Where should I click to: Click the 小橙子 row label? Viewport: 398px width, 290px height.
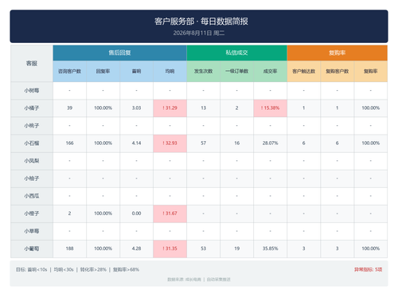(x=32, y=214)
